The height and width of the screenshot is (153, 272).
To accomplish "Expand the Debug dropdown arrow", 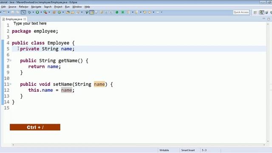I will click(33, 12).
